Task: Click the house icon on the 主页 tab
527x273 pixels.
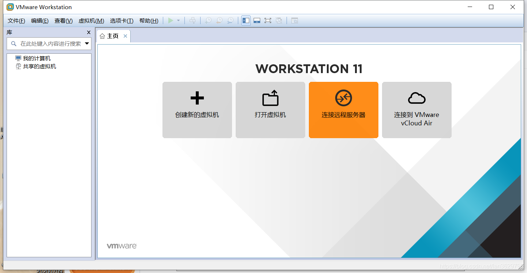Action: [x=102, y=36]
